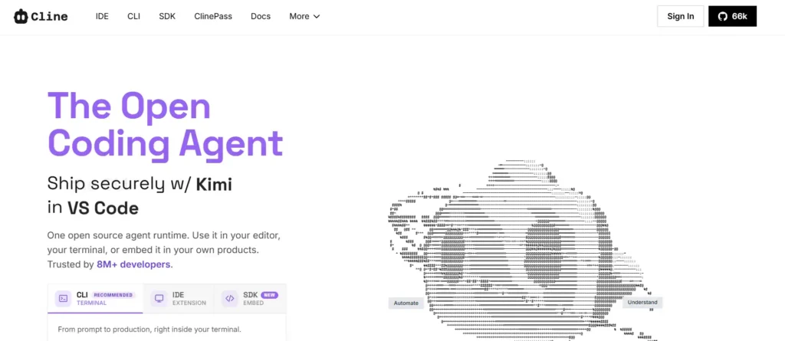Click the Sign In button
The height and width of the screenshot is (341, 785).
point(681,16)
